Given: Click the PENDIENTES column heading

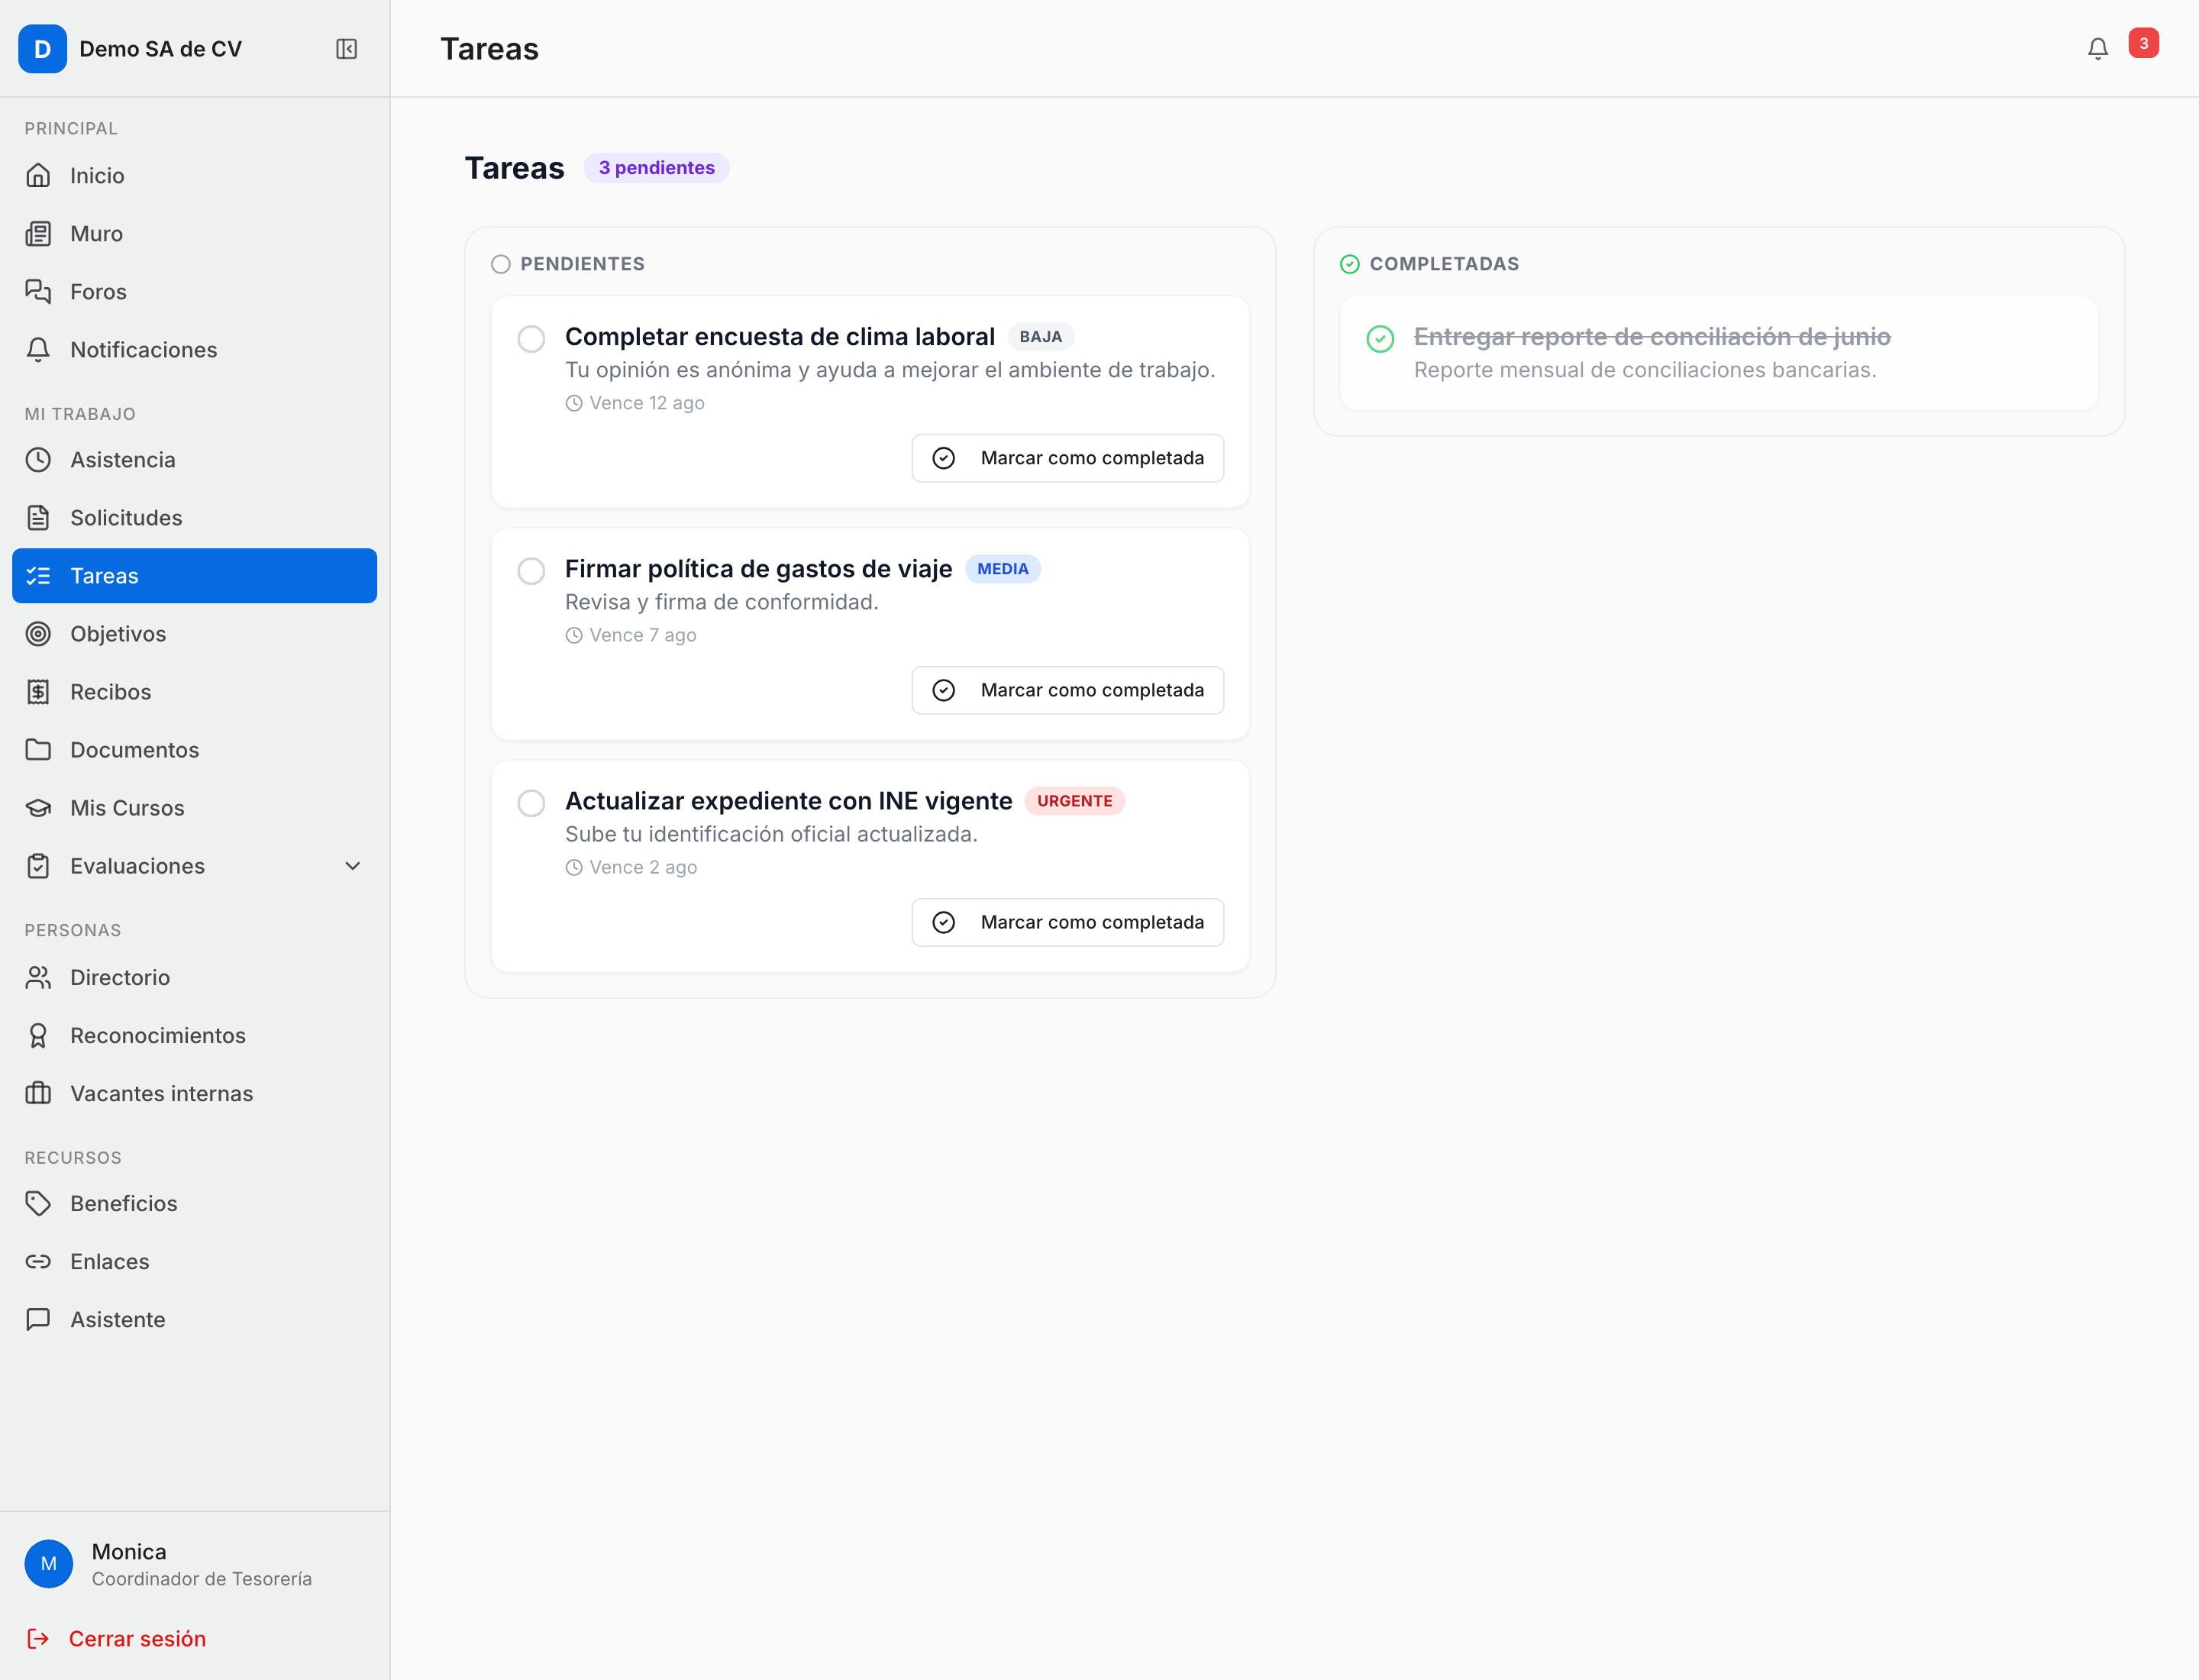Looking at the screenshot, I should [582, 264].
